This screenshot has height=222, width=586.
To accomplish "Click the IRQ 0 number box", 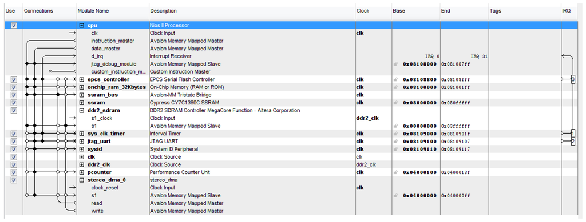I will click(573, 79).
